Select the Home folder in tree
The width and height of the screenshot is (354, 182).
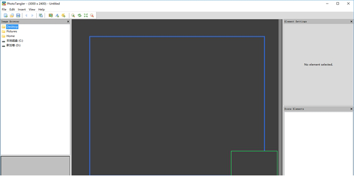(11, 36)
